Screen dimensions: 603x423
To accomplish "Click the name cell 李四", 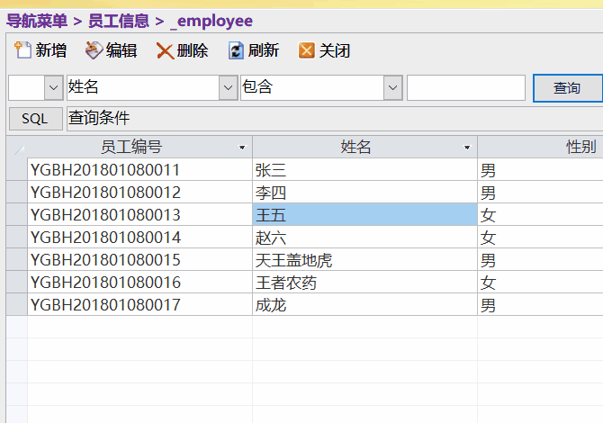I will [365, 193].
